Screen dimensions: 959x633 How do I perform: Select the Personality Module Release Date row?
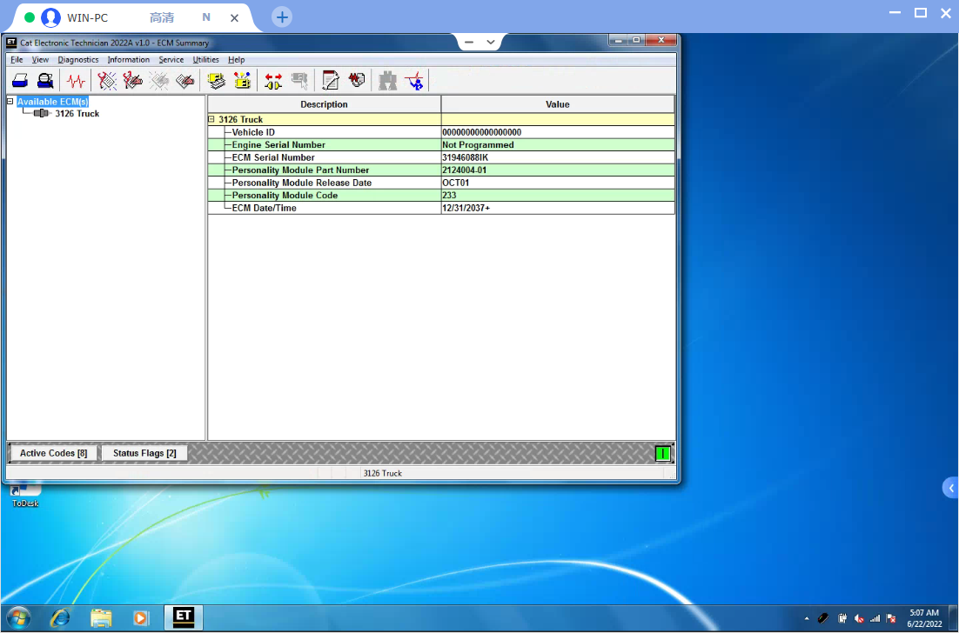pyautogui.click(x=441, y=183)
